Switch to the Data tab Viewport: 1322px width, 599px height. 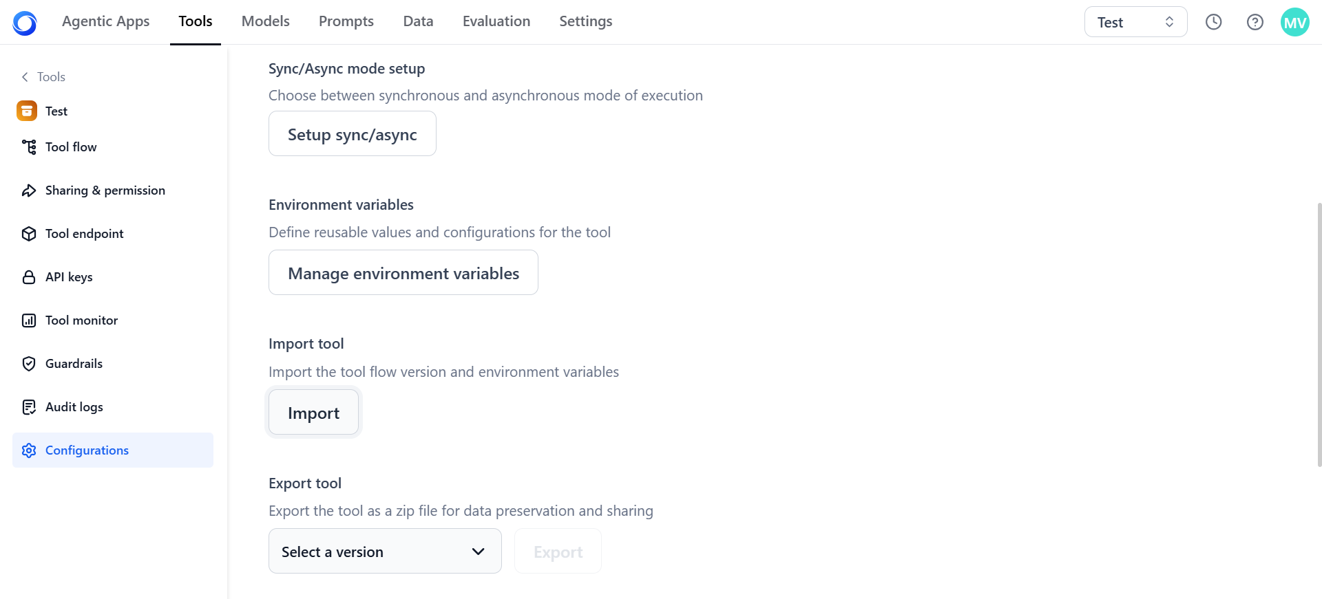point(418,21)
